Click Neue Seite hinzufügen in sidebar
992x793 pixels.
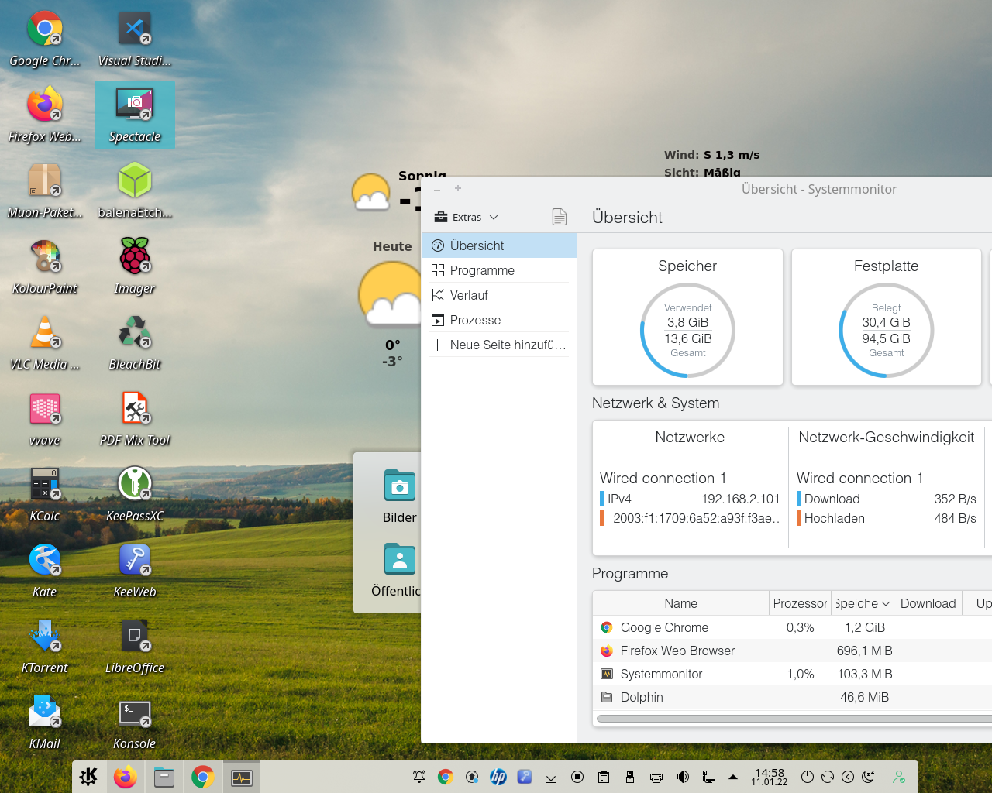(x=499, y=345)
